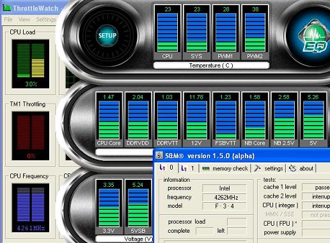Click the ThrottleWatch title bar icon
330x243 pixels.
[6, 8]
